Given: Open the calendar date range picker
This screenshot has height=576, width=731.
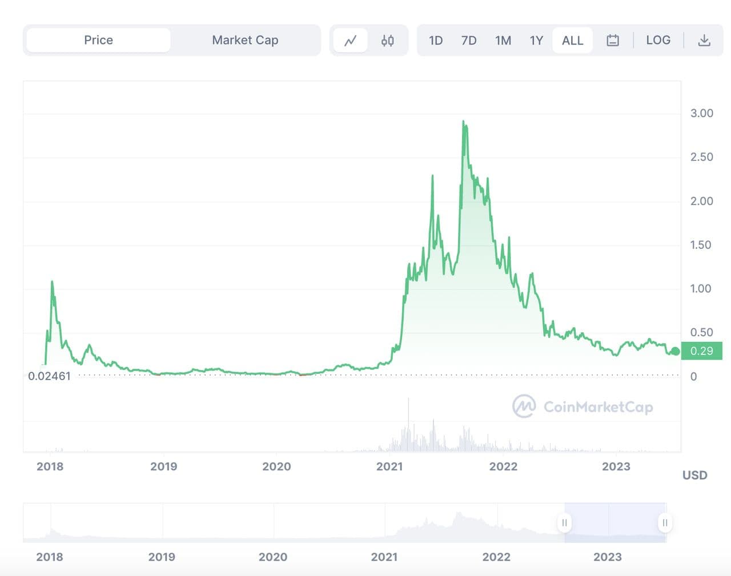Looking at the screenshot, I should [x=612, y=41].
